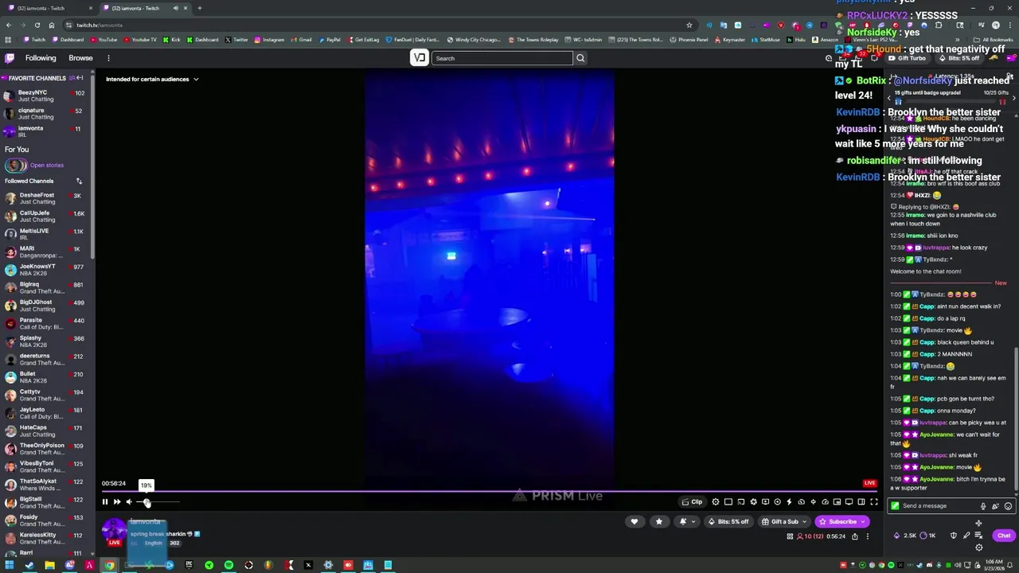This screenshot has height=573, width=1019.
Task: Pause the stream playback
Action: point(104,501)
